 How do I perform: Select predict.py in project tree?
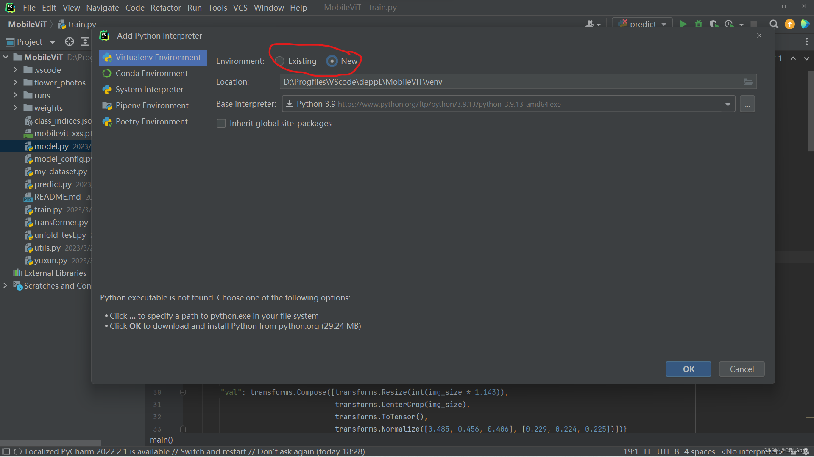pos(53,184)
